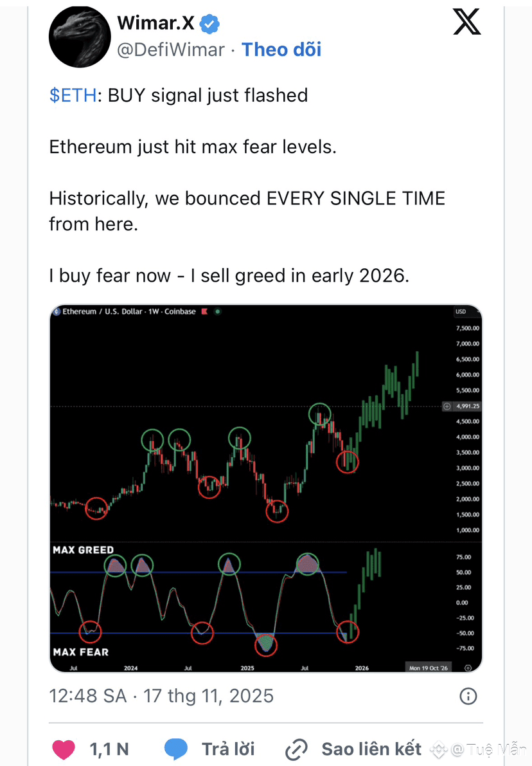The width and height of the screenshot is (532, 766).
Task: Click Sao liên kết to copy link
Action: pyautogui.click(x=371, y=749)
